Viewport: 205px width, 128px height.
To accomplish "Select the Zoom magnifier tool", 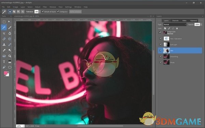I will (10, 56).
